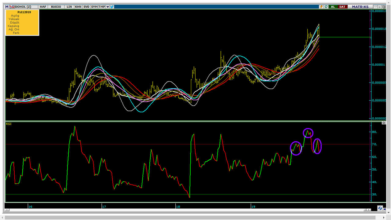Click the outer scrollbar left arrow

2,217
